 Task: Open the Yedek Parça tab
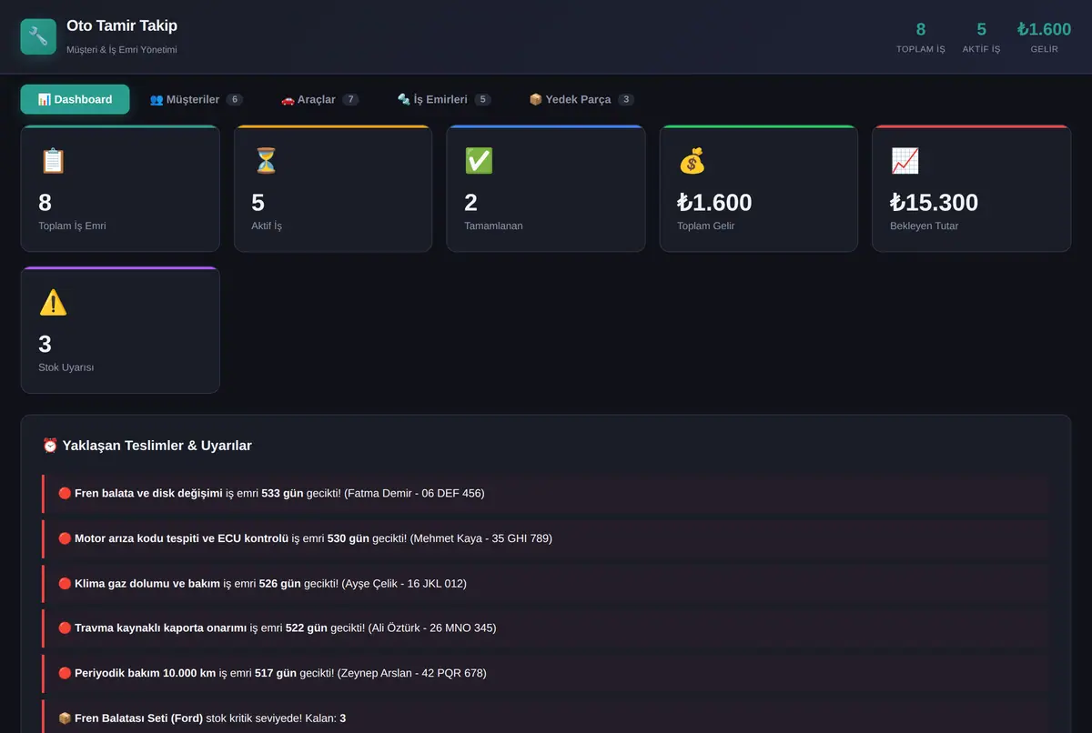581,99
